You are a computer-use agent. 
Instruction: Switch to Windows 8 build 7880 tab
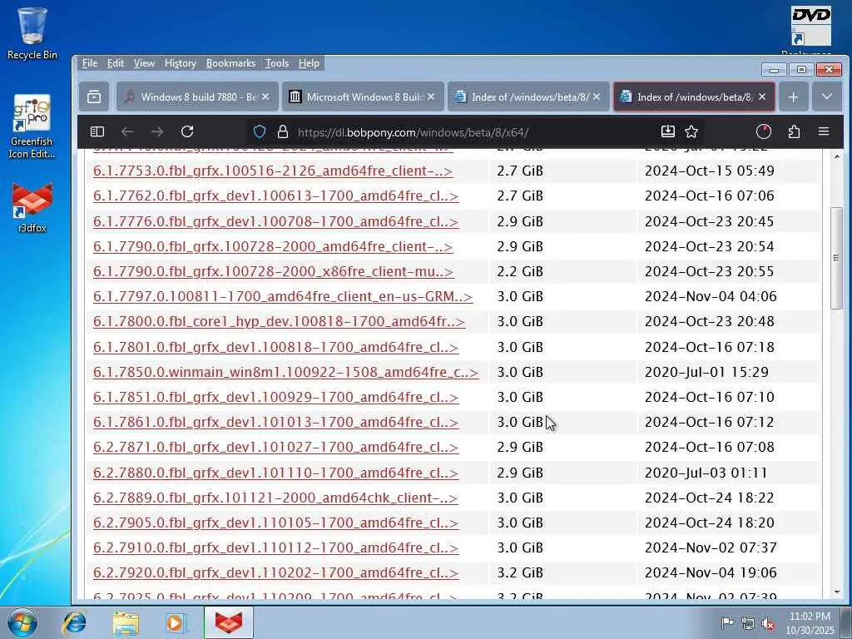pos(197,97)
